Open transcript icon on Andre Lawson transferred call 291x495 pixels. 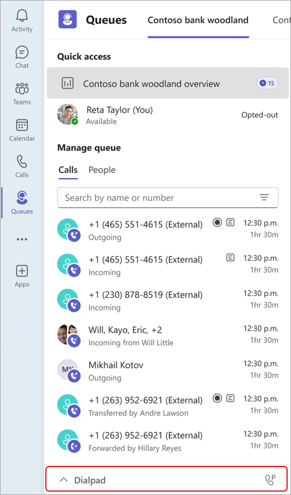pos(231,398)
